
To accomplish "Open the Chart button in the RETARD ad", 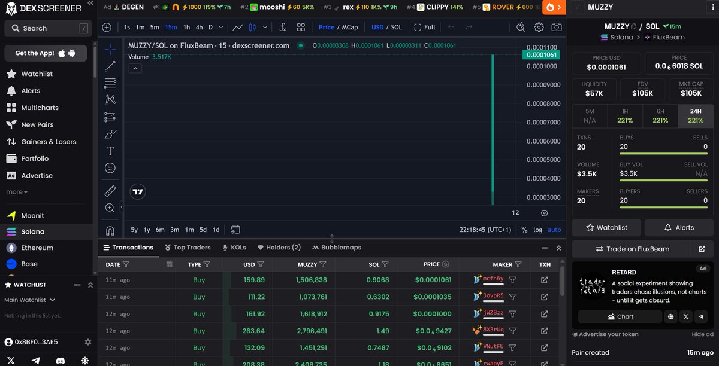I will pos(620,316).
